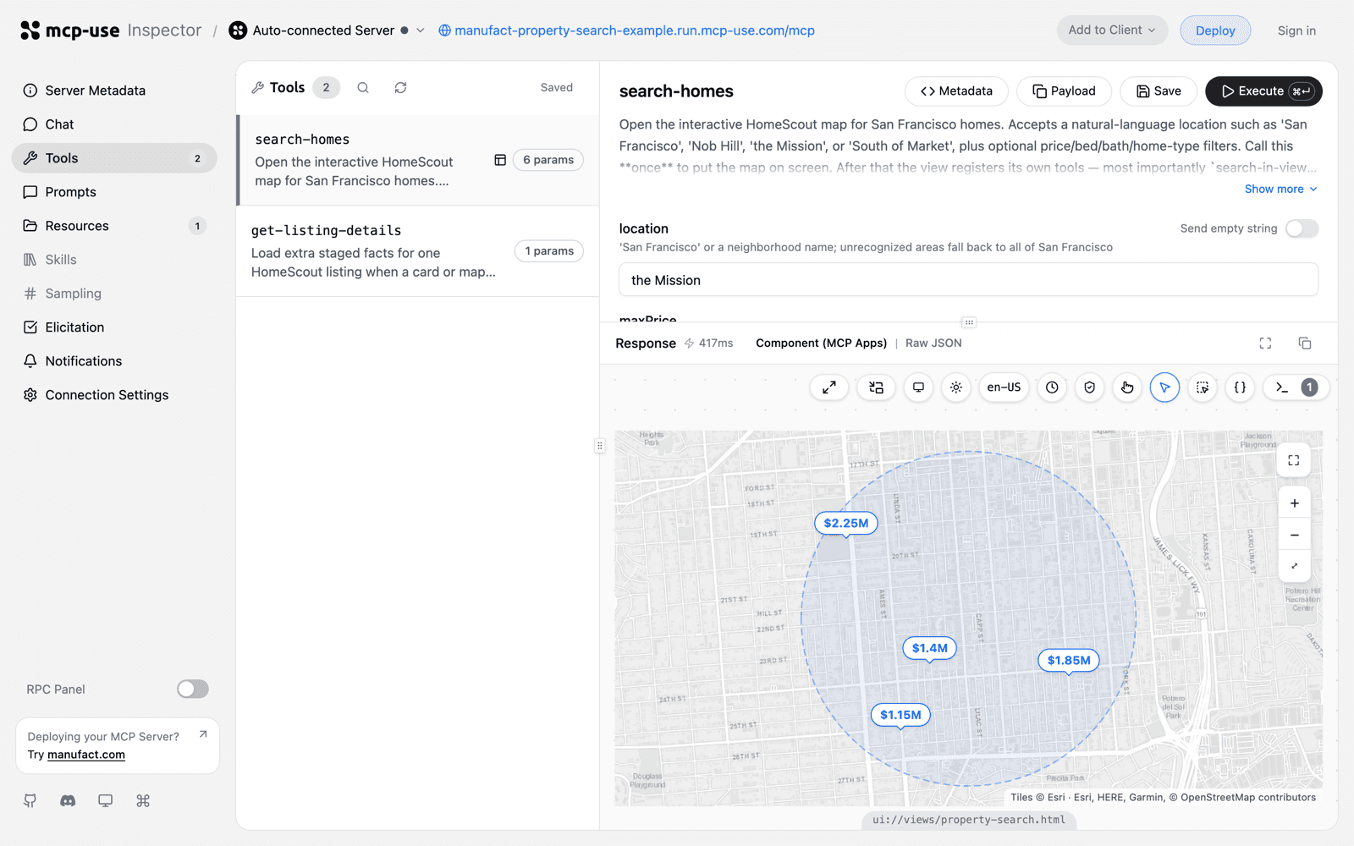Image resolution: width=1354 pixels, height=846 pixels.
Task: Open Prompts in the sidebar
Action: tap(114, 192)
